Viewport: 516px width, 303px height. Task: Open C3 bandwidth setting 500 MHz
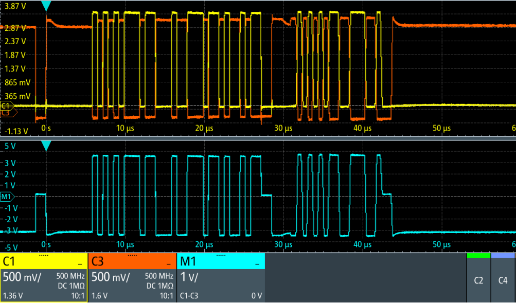(161, 276)
